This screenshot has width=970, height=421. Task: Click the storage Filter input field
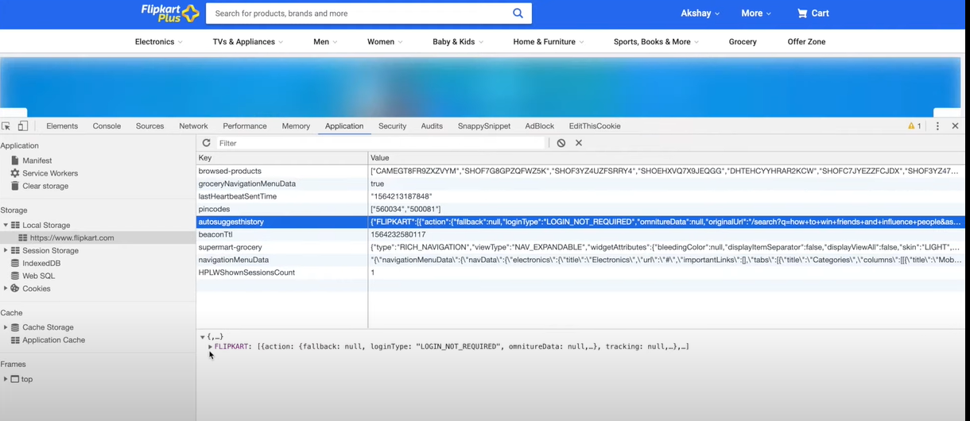point(382,143)
